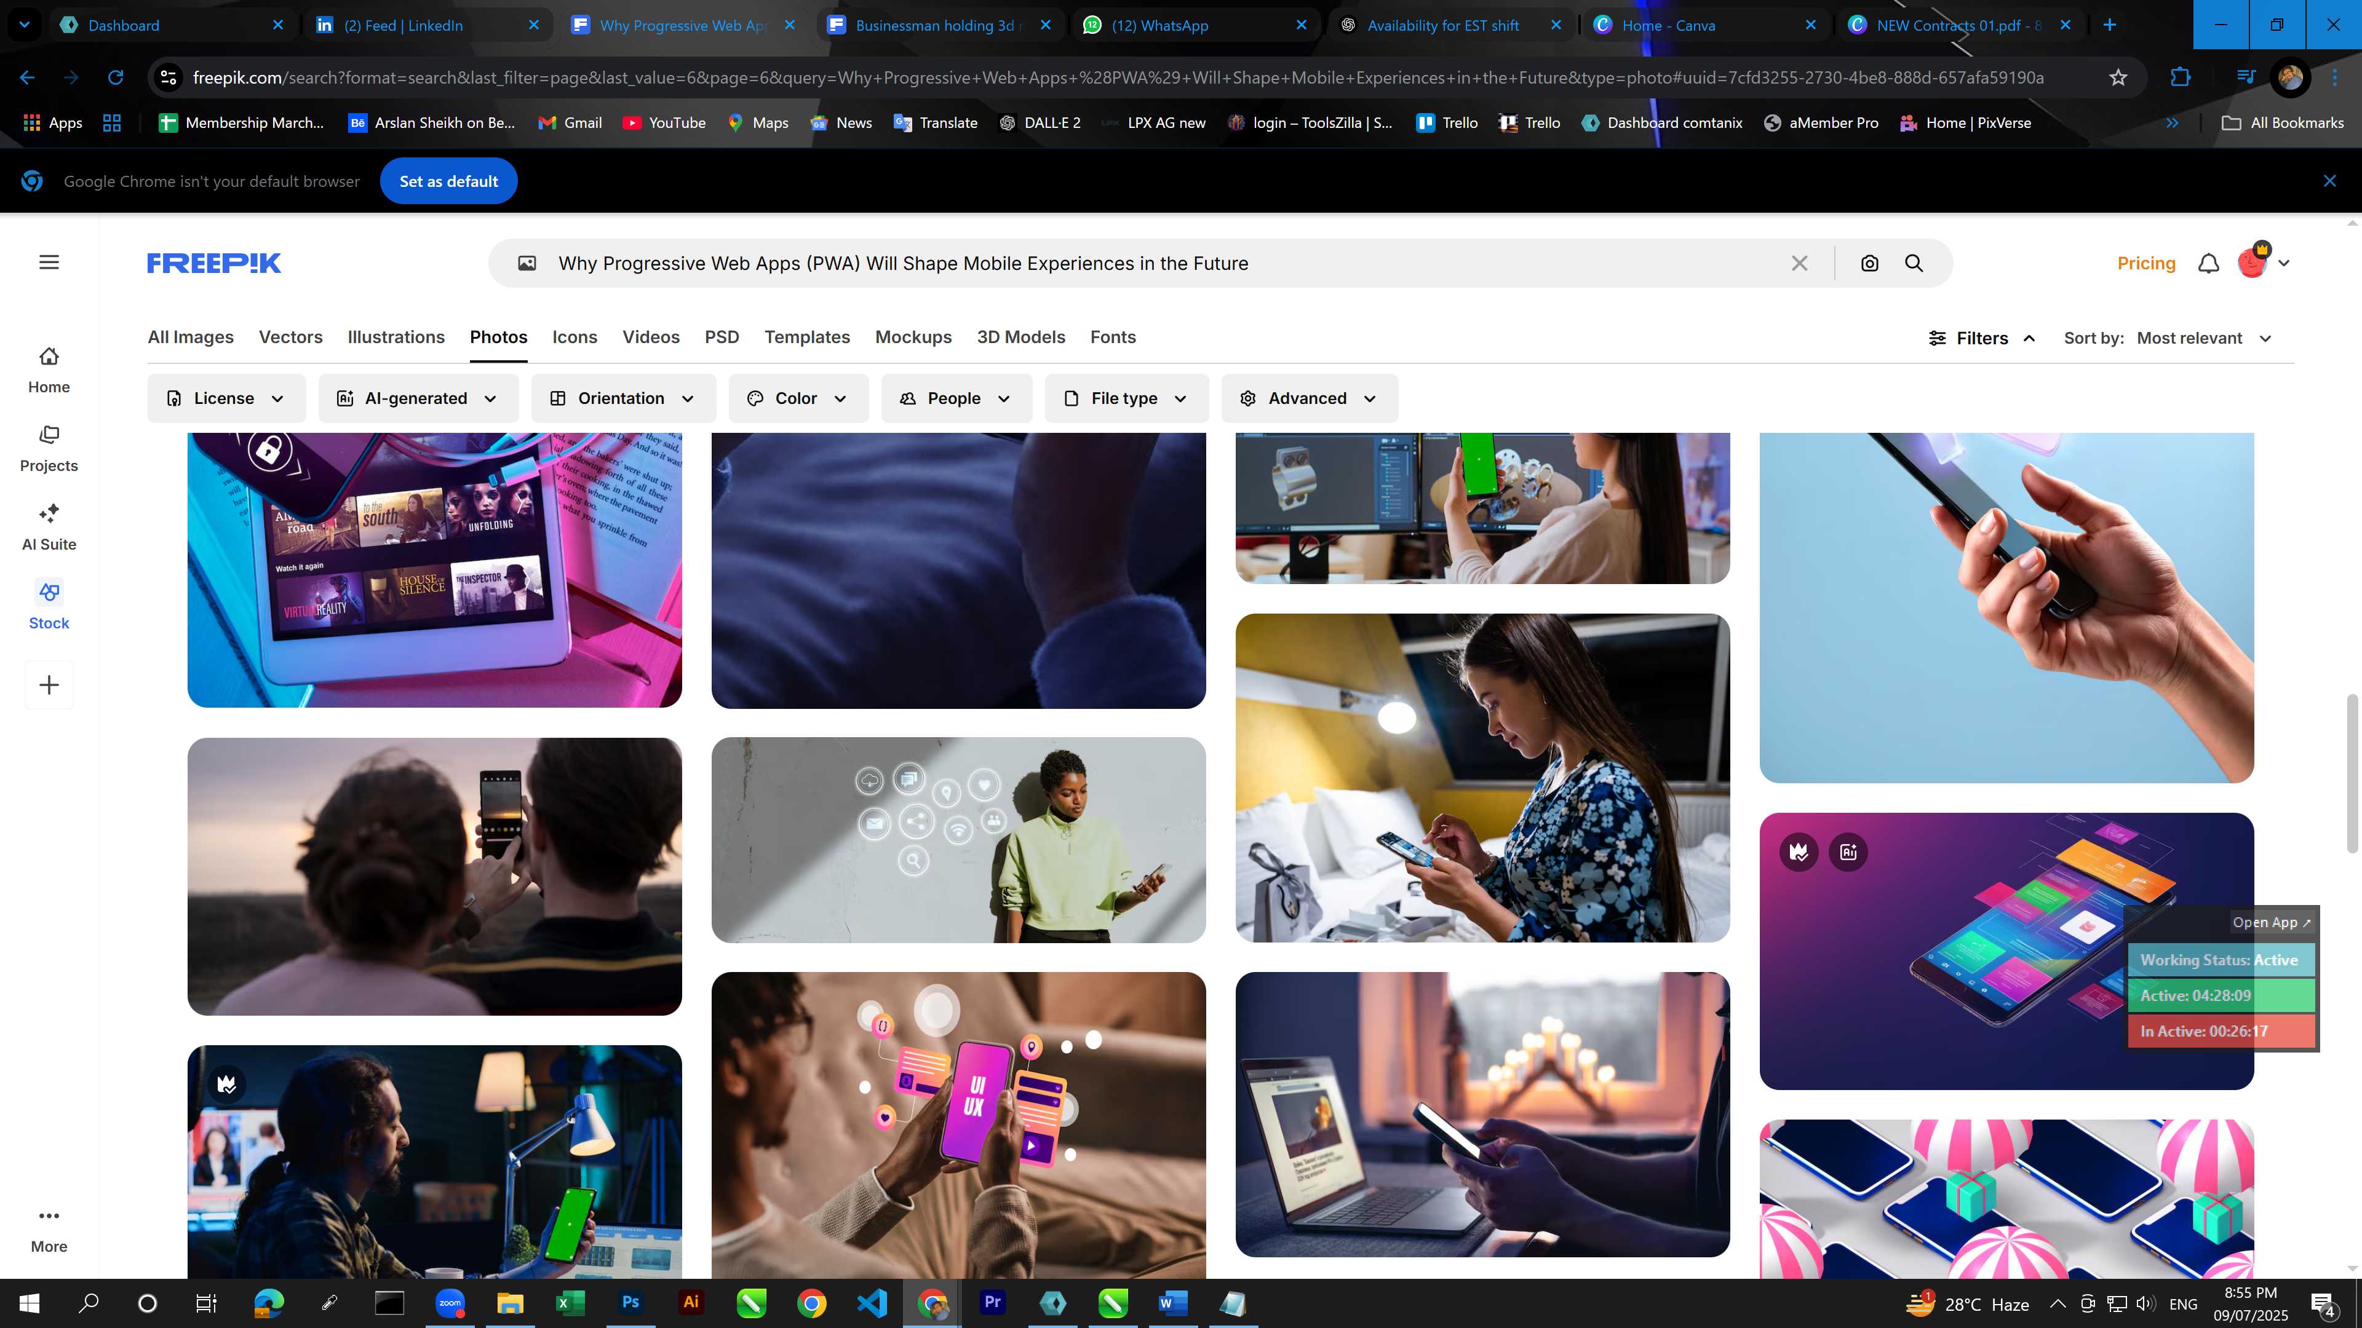Open Illustrator from the taskbar
The image size is (2362, 1328).
(x=690, y=1302)
